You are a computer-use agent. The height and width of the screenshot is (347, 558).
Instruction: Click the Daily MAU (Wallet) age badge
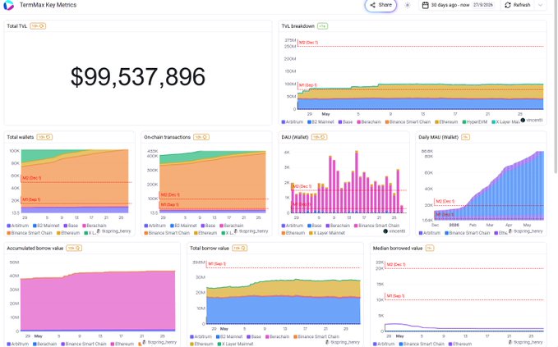(x=465, y=137)
